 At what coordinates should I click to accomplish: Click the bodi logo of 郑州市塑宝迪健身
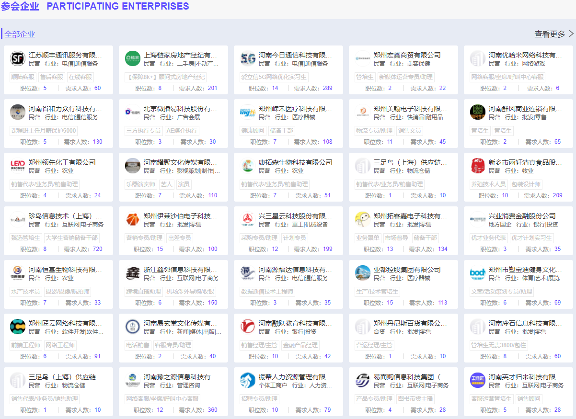[478, 273]
